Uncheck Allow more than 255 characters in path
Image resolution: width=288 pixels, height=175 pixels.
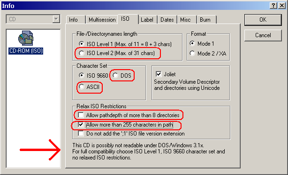pos(81,125)
